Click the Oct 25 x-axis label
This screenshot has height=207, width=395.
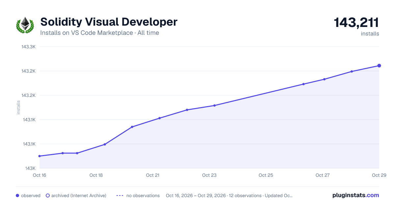pos(266,175)
